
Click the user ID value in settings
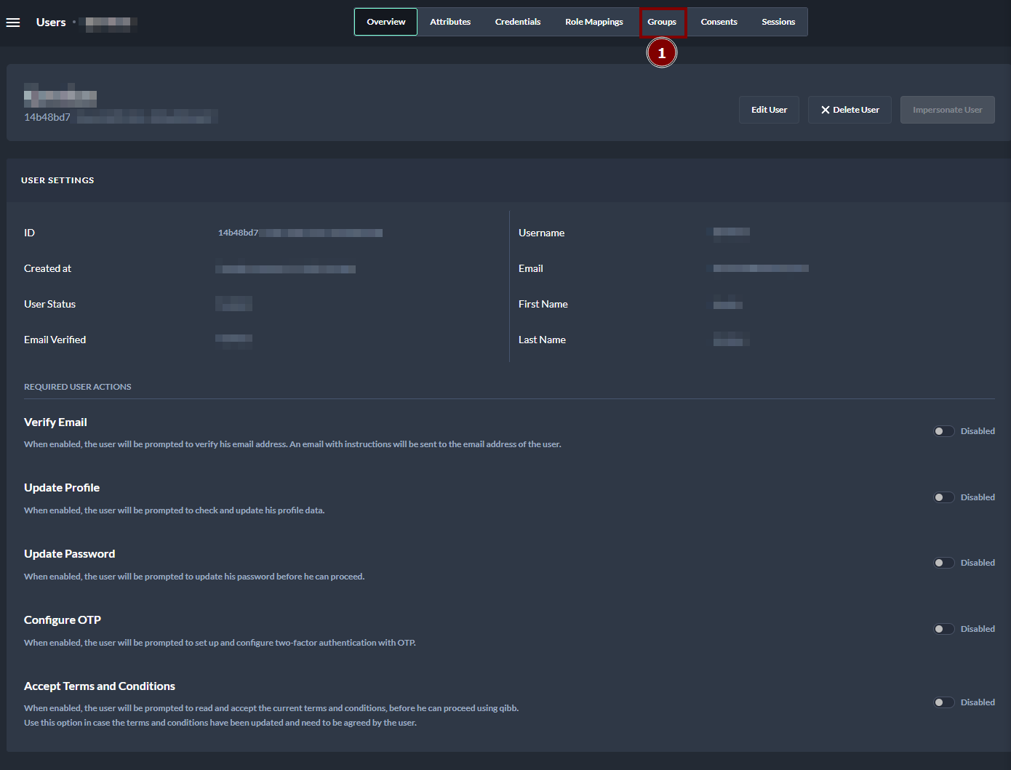(300, 233)
